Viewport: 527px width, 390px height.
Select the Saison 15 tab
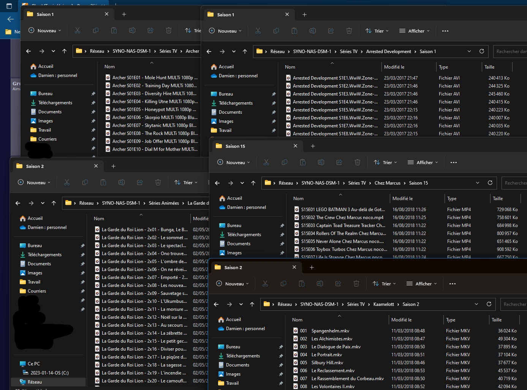pyautogui.click(x=236, y=146)
